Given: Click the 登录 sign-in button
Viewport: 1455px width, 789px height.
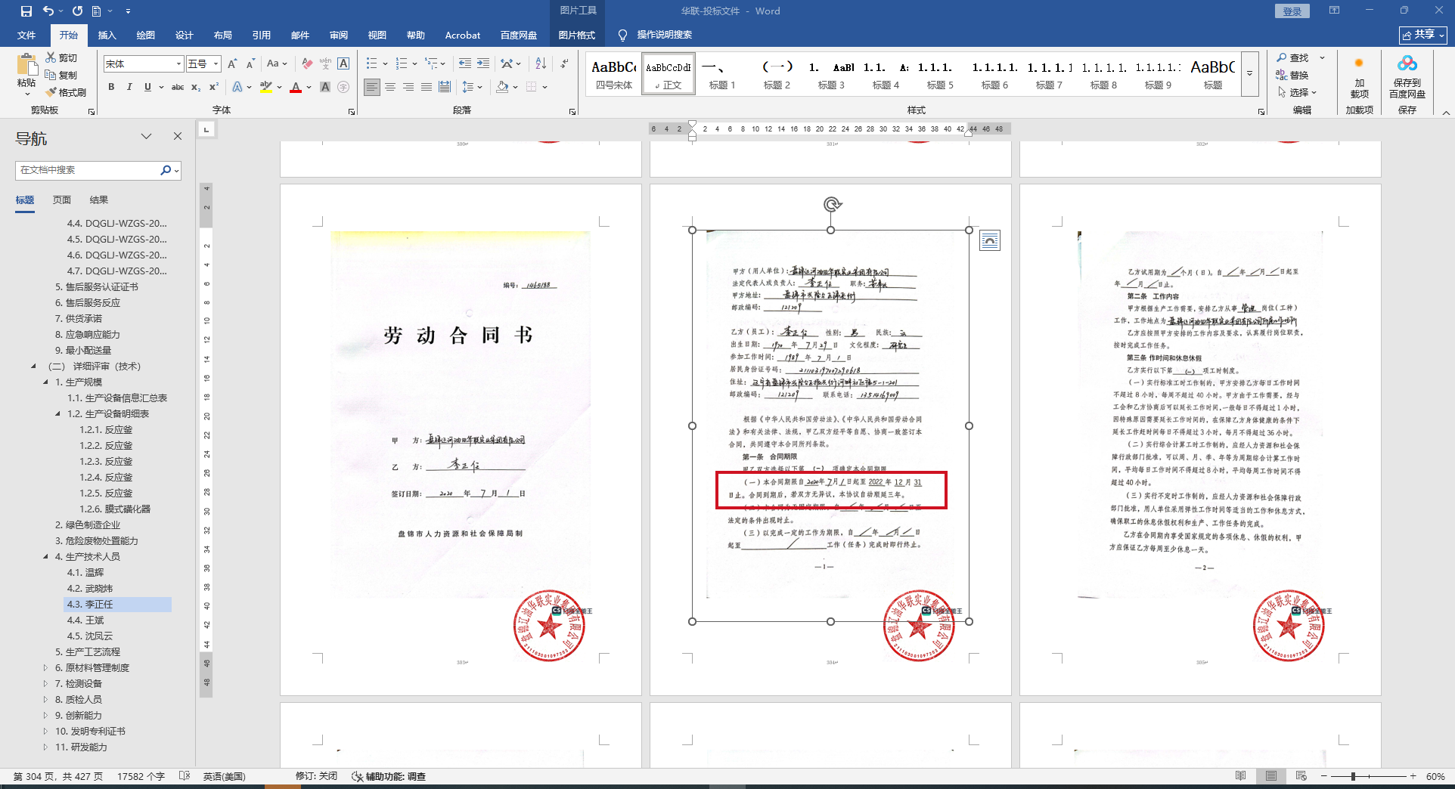Looking at the screenshot, I should 1292,11.
